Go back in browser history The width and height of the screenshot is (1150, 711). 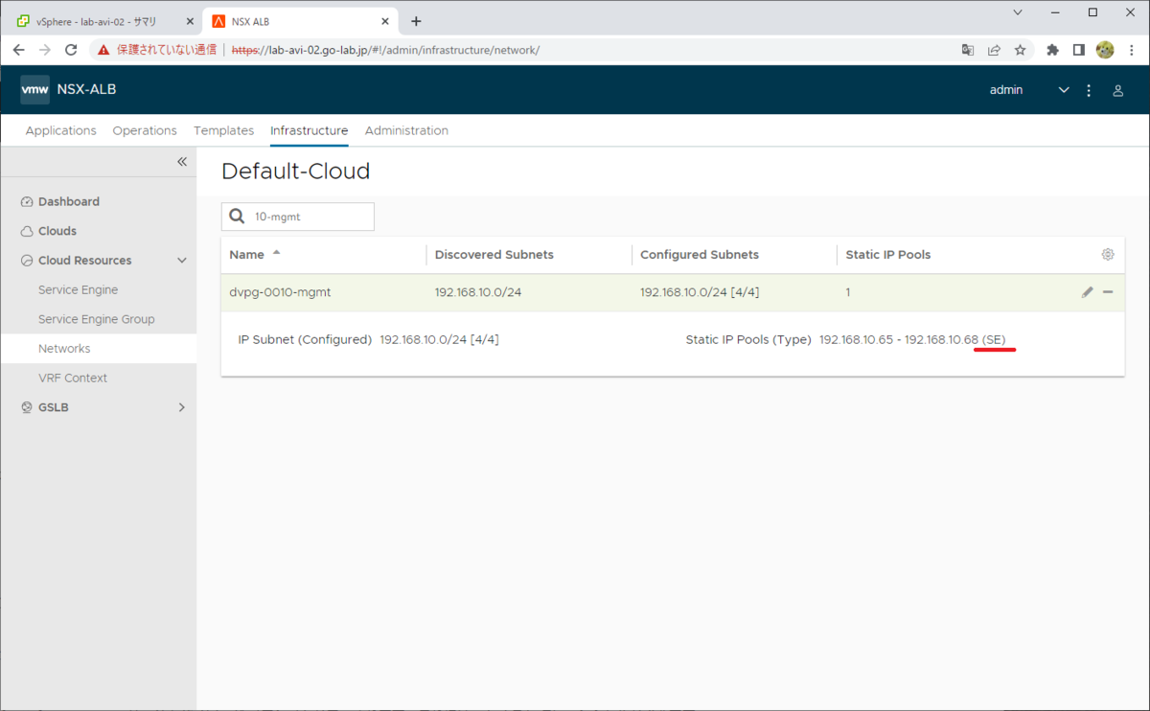(19, 50)
